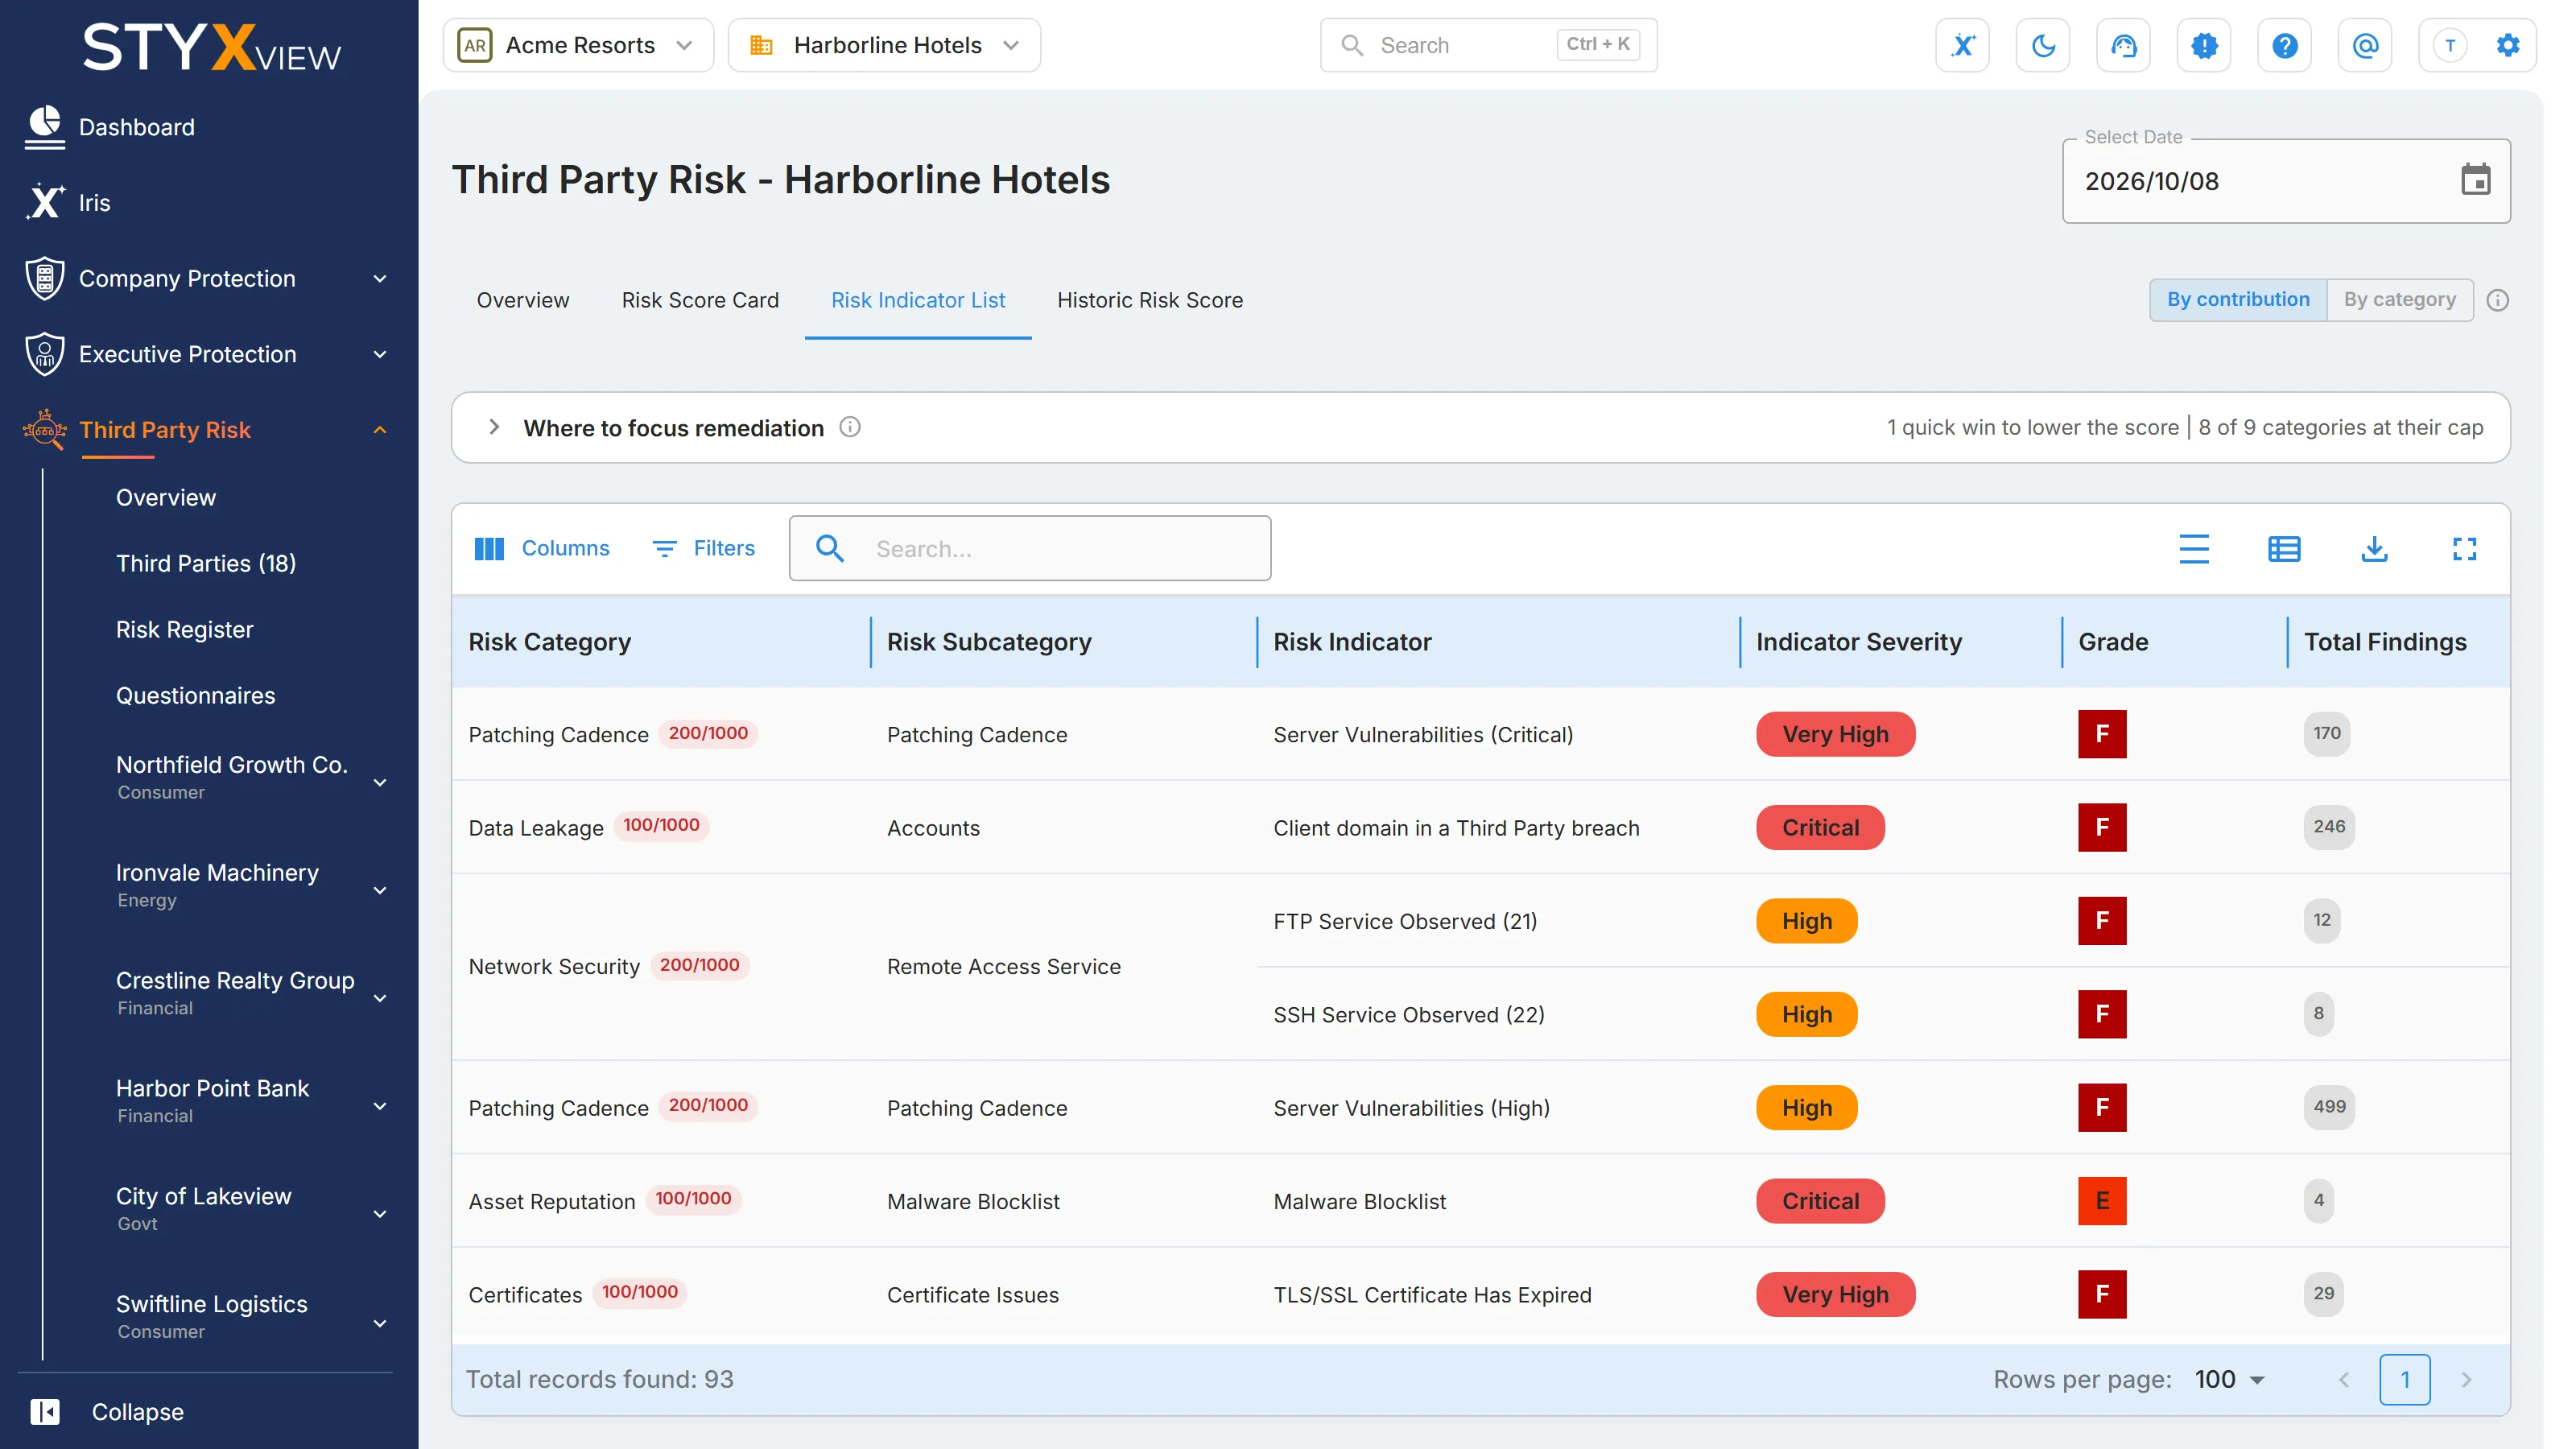Open the user avatar T
The image size is (2576, 1449).
point(2450,45)
